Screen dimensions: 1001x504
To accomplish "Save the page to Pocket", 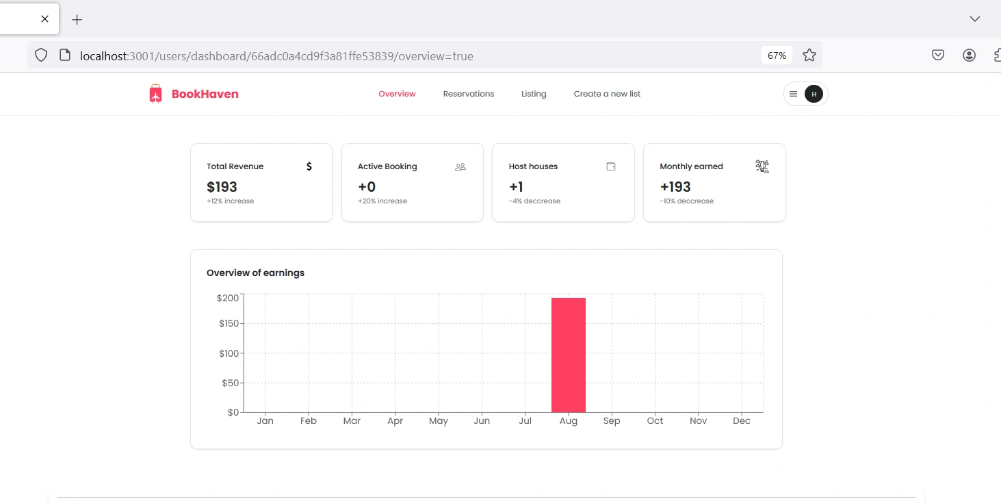I will [938, 55].
